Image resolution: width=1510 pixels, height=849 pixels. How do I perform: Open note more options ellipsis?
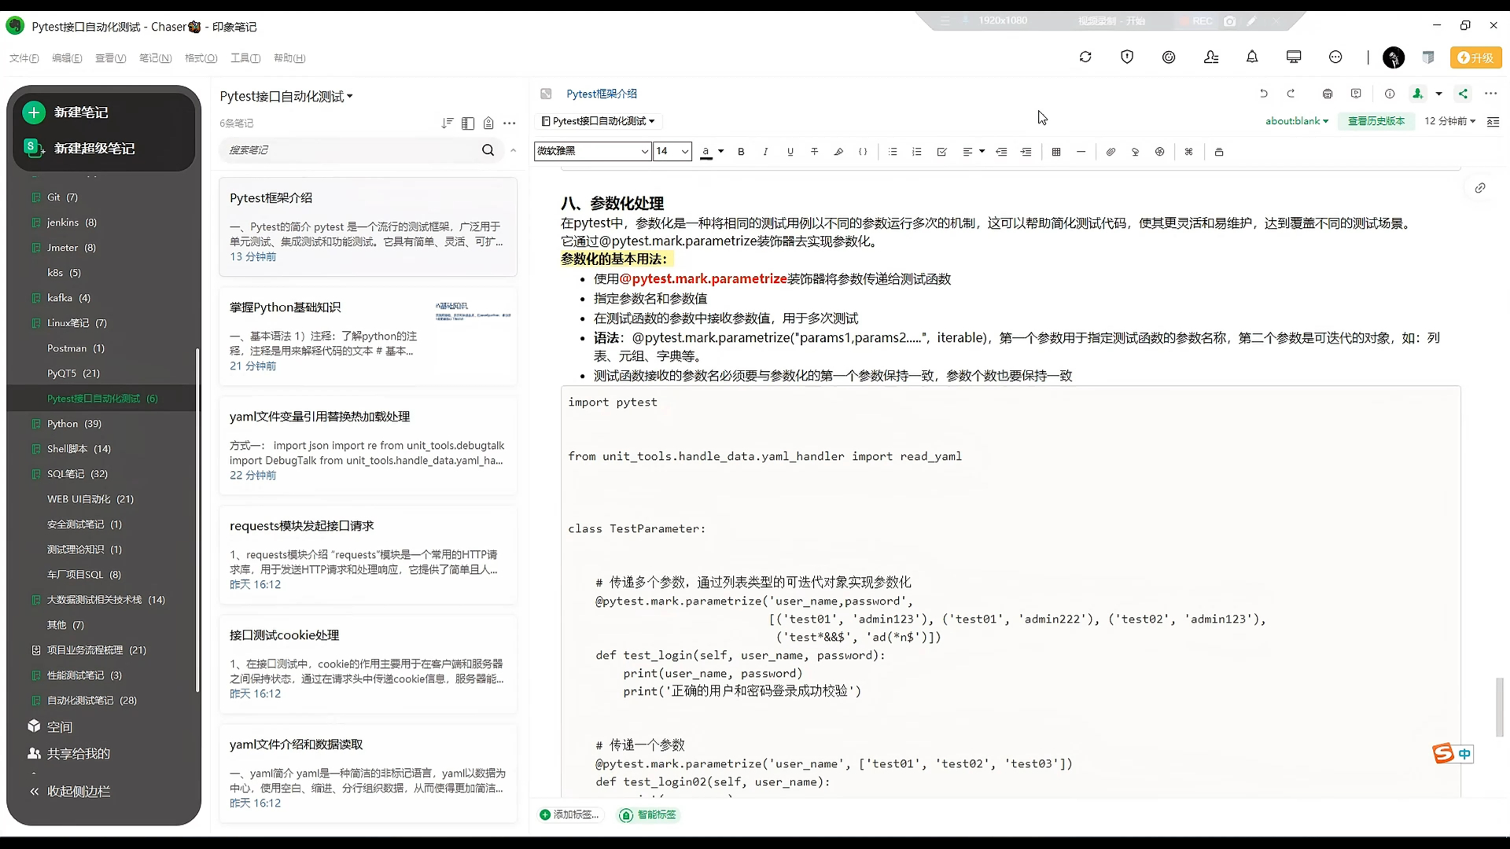point(1490,94)
